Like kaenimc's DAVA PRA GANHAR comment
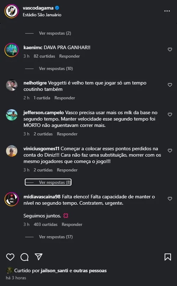The width and height of the screenshot is (177, 286). tap(170, 49)
